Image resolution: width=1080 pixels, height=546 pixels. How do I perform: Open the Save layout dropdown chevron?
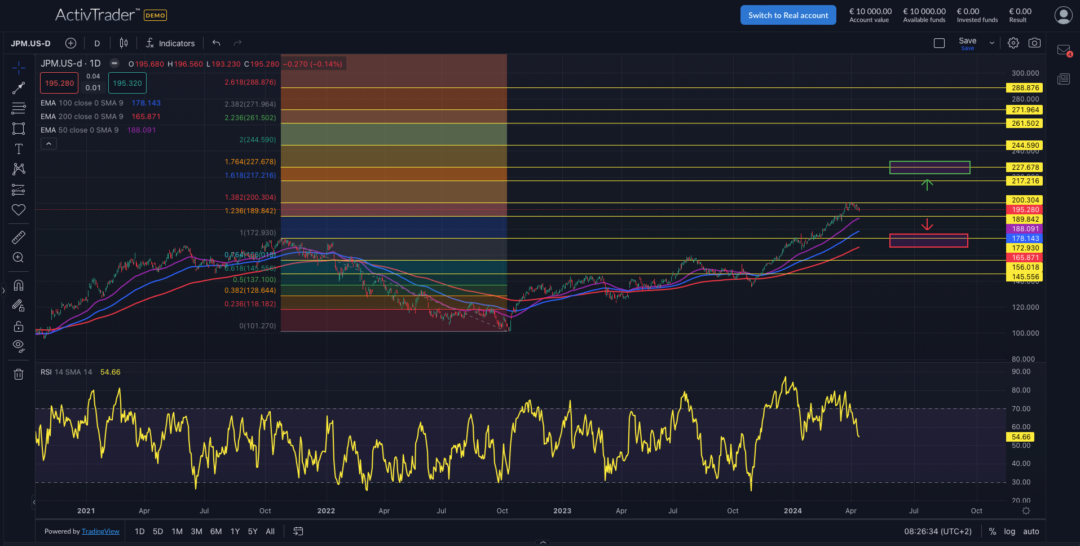(x=991, y=42)
